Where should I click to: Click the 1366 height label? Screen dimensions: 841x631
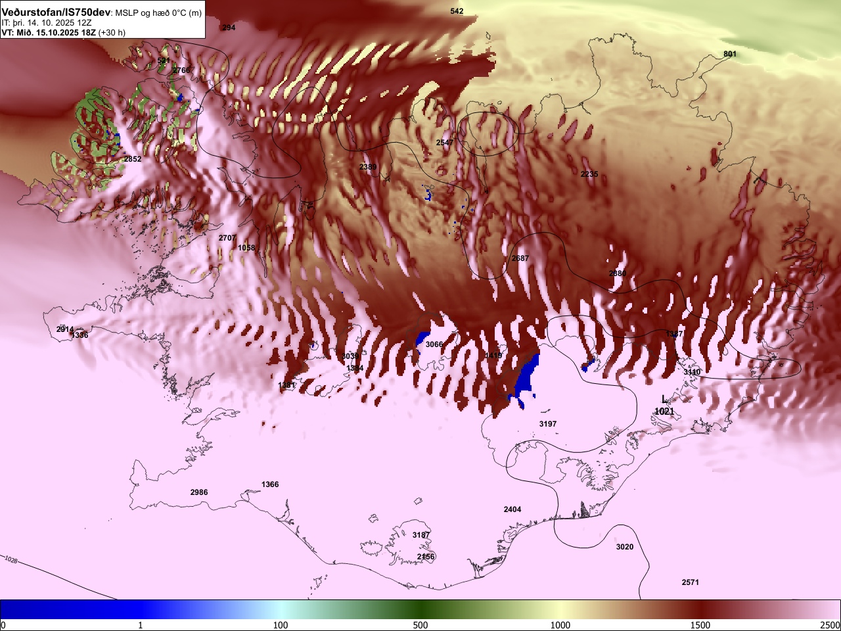pyautogui.click(x=270, y=484)
